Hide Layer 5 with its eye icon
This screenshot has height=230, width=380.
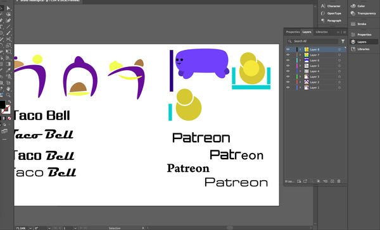click(x=288, y=66)
